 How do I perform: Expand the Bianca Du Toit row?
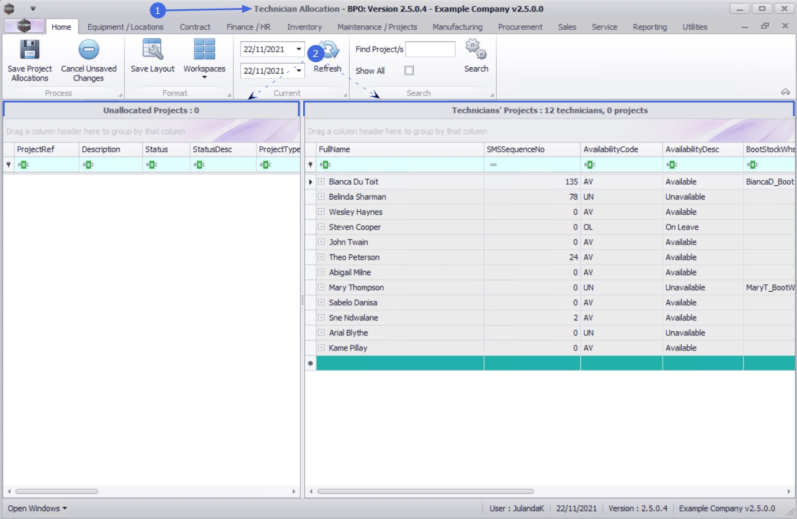click(x=322, y=181)
